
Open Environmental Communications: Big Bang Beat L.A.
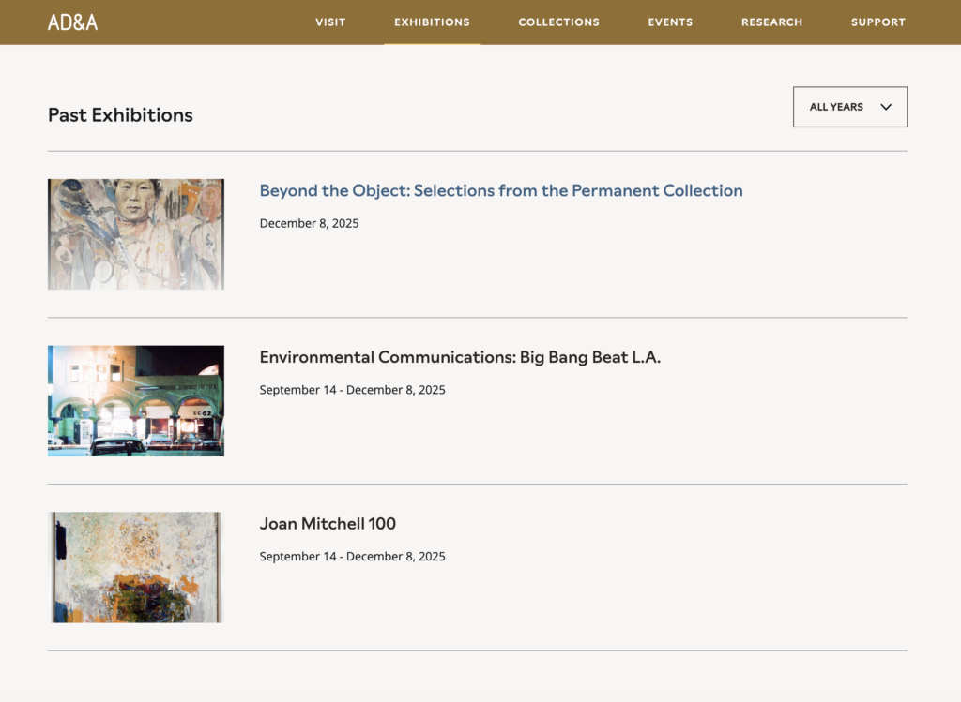460,357
